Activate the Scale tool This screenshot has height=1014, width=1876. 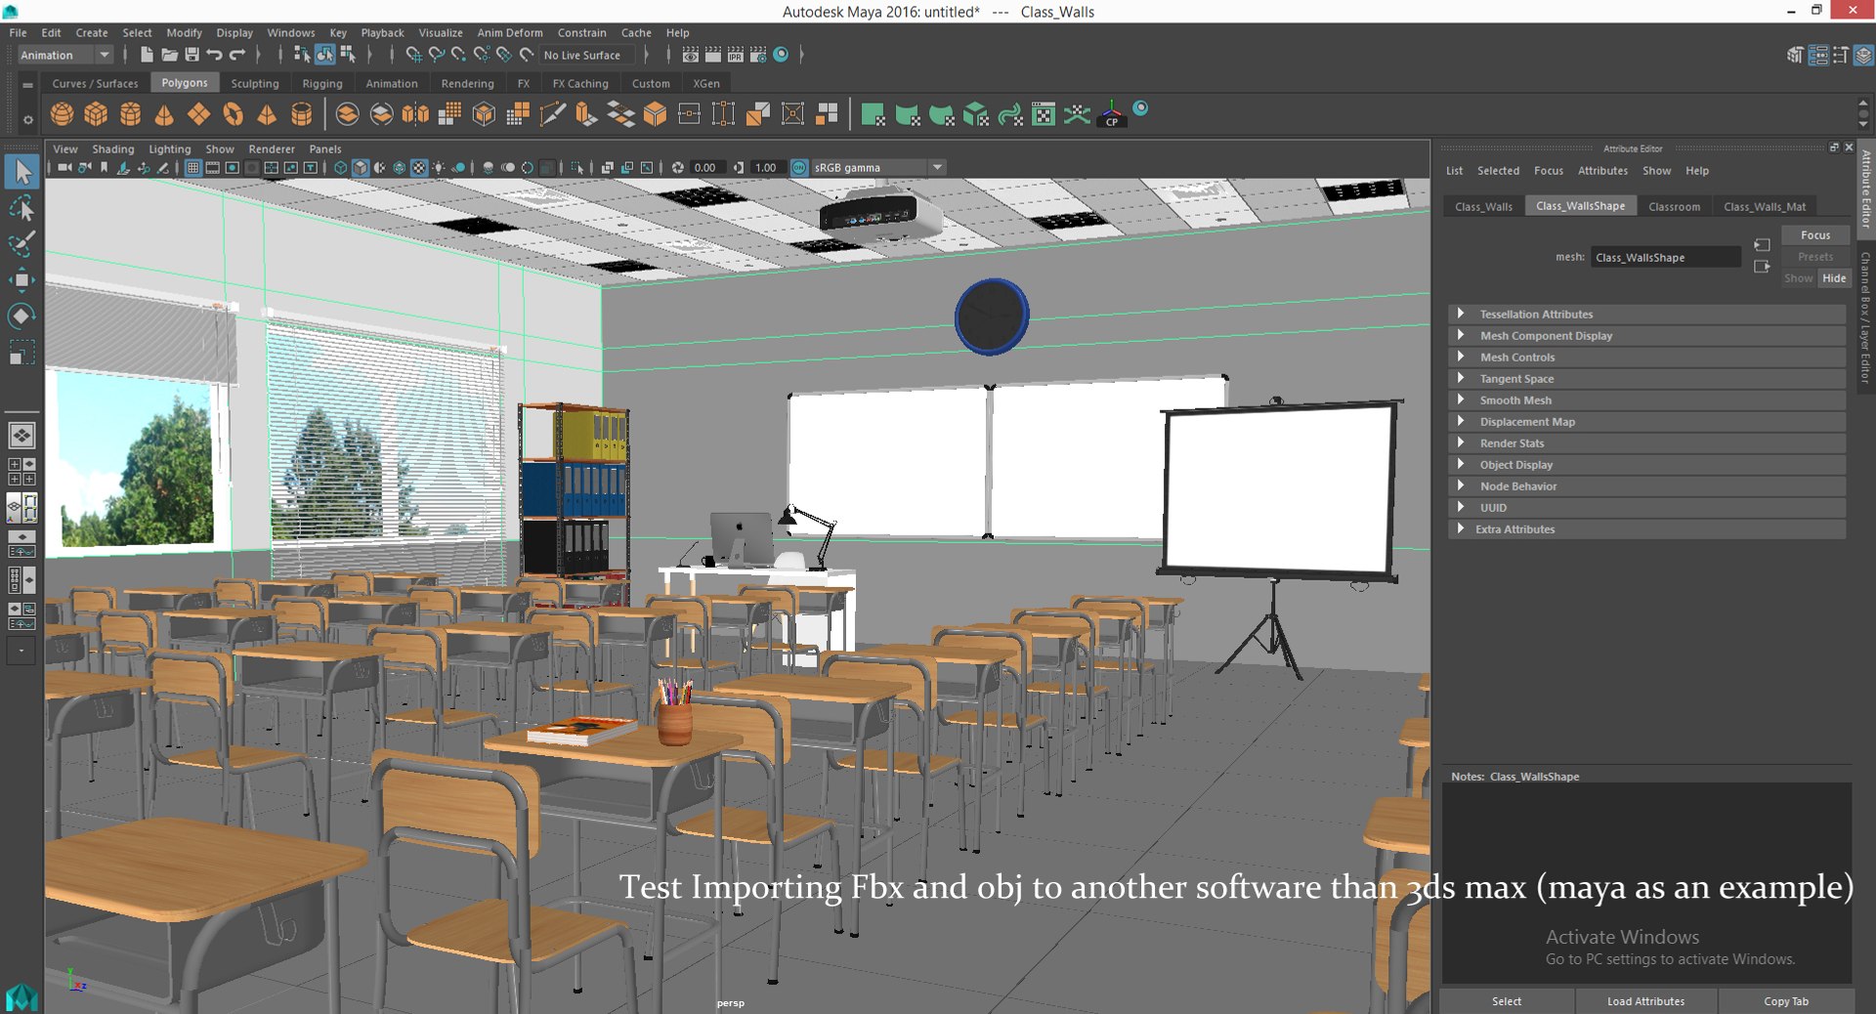(x=21, y=352)
